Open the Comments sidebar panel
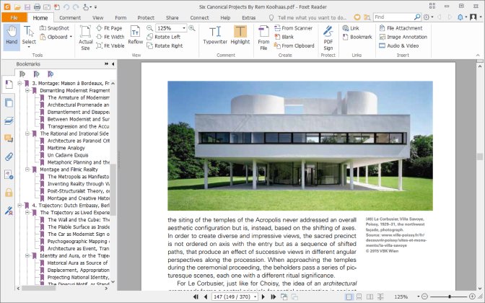The width and height of the screenshot is (485, 303). tap(9, 139)
